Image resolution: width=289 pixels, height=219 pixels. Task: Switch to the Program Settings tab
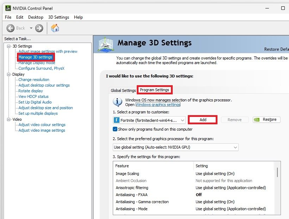tap(154, 90)
